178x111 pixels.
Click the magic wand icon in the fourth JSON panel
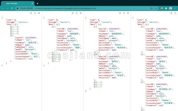[175, 13]
